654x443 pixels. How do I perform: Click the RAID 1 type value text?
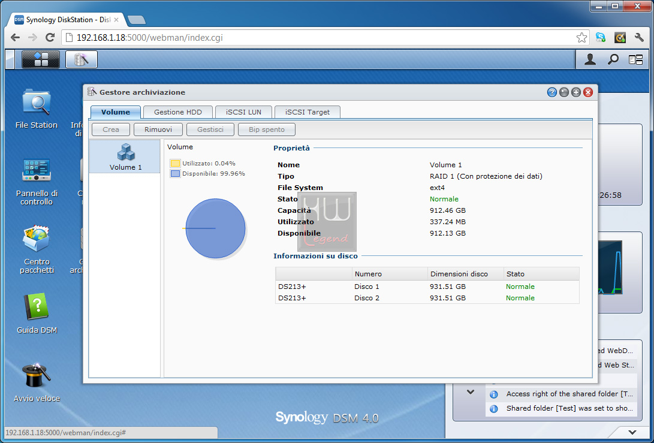point(486,176)
